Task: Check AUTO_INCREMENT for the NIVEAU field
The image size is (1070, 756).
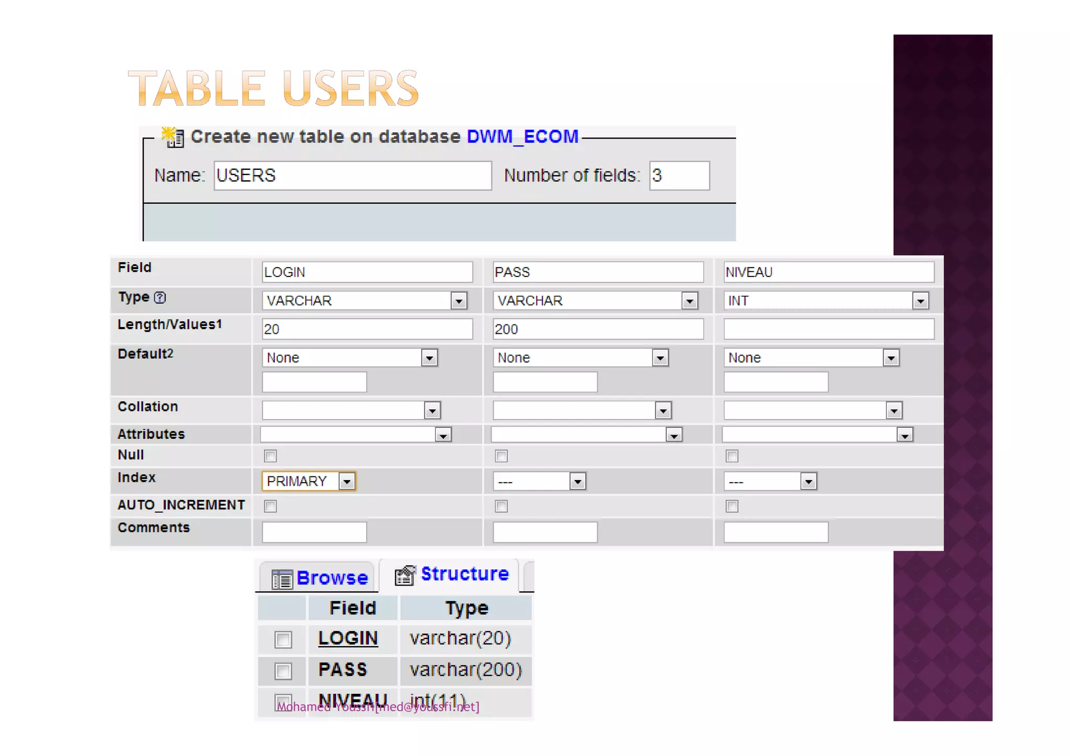Action: 732,506
